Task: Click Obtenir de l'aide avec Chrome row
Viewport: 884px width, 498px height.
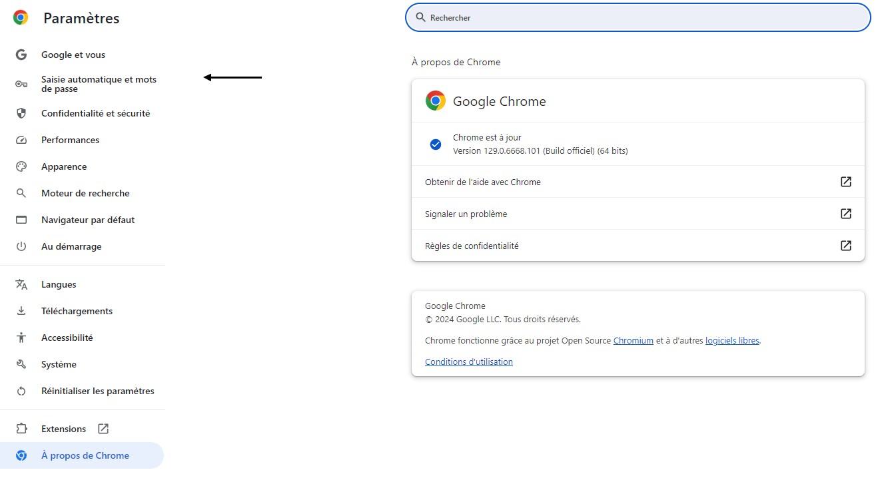Action: [638, 182]
